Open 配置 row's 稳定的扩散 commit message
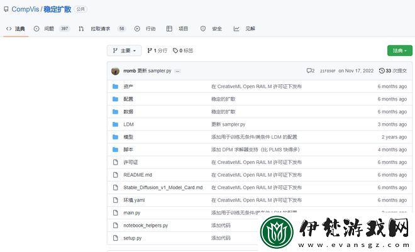This screenshot has height=252, width=415. 223,99
